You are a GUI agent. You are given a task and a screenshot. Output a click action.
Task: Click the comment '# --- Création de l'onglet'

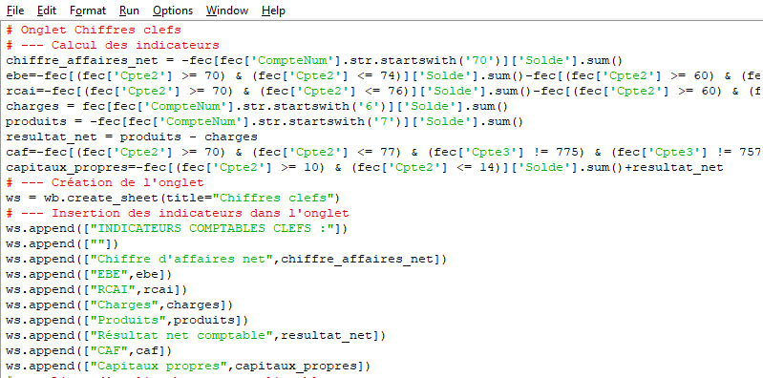coord(105,183)
